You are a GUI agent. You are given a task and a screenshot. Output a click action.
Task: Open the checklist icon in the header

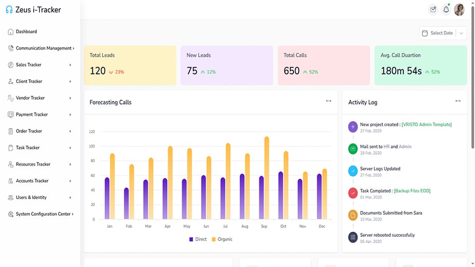pos(433,9)
